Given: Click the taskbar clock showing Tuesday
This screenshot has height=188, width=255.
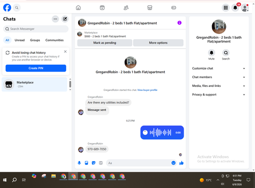Looking at the screenshot, I should point(237,180).
